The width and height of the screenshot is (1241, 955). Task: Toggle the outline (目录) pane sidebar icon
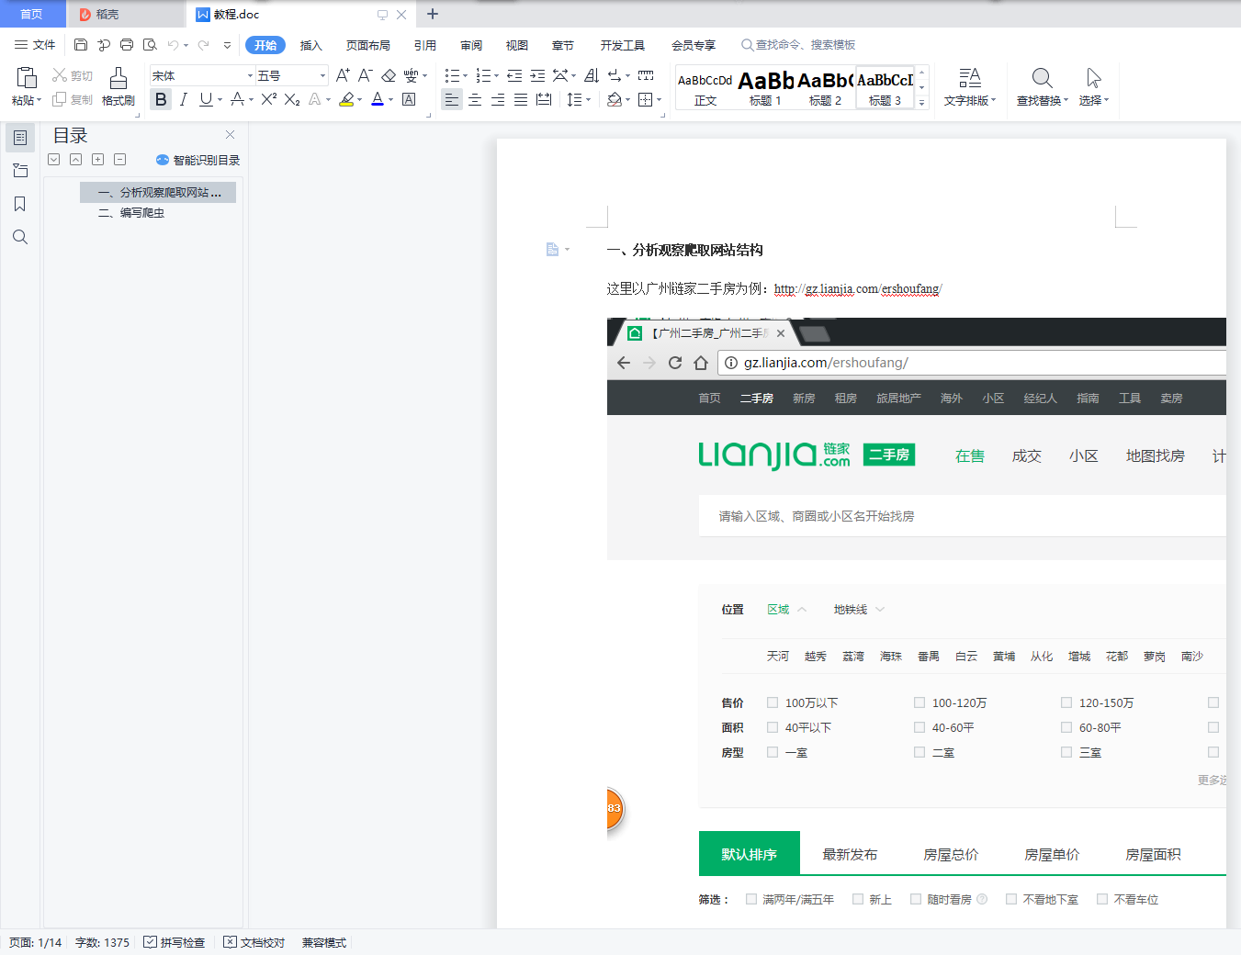point(19,138)
